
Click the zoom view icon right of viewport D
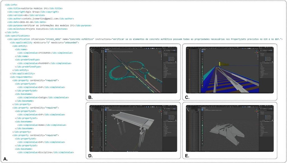click(161, 113)
